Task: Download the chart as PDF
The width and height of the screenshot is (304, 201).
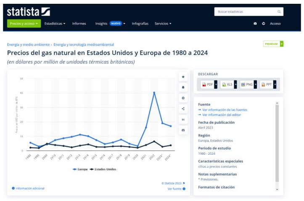Action: point(208,85)
